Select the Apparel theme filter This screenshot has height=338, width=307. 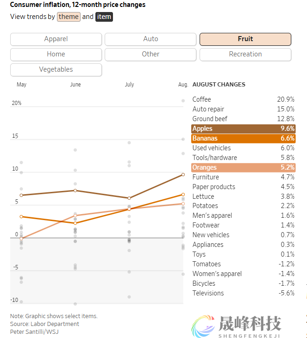56,39
